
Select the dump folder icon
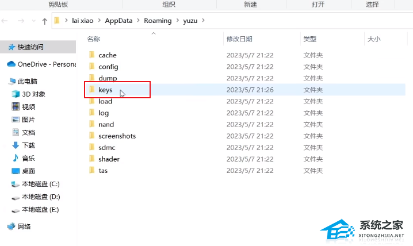pos(91,78)
